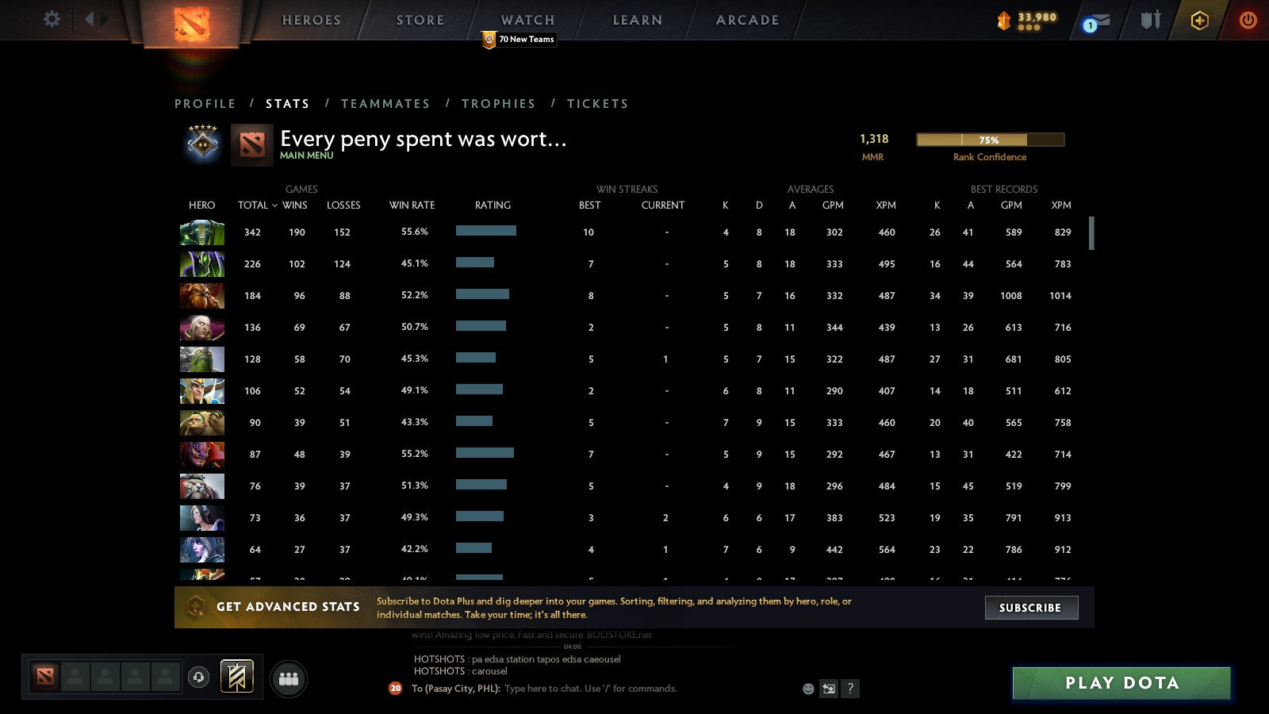Image resolution: width=1269 pixels, height=714 pixels.
Task: Click the Rank Confidence 75% bar
Action: [x=989, y=140]
